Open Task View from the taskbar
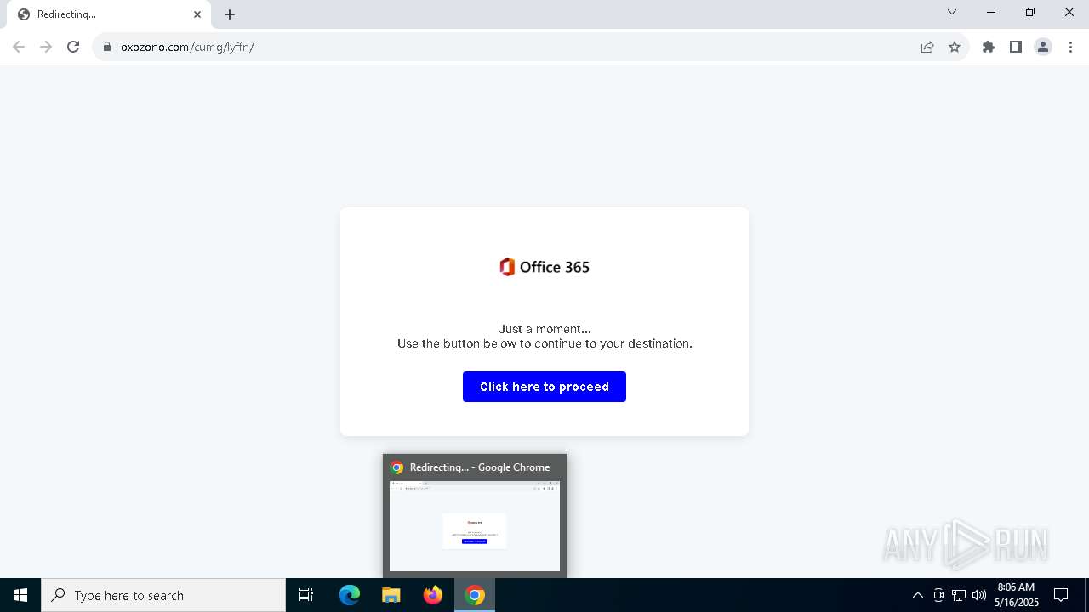 (306, 595)
